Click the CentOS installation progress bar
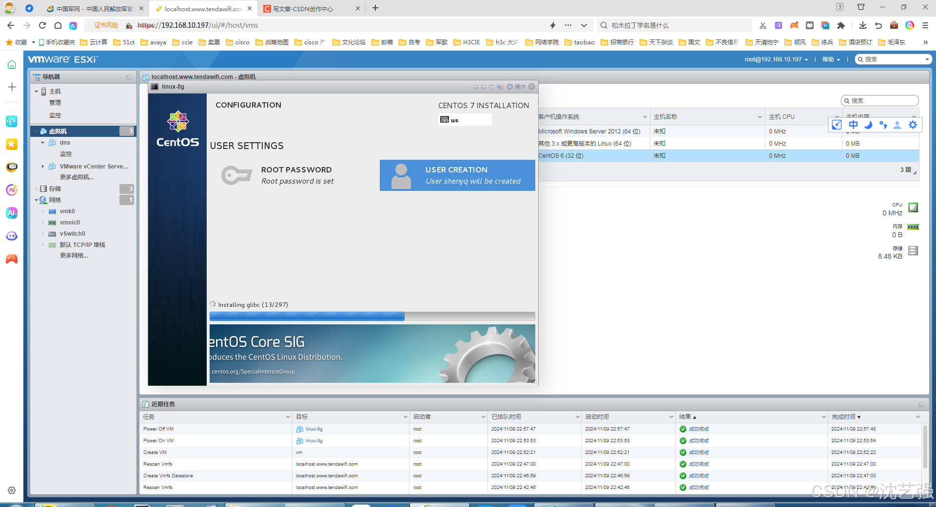The width and height of the screenshot is (936, 507). click(372, 316)
